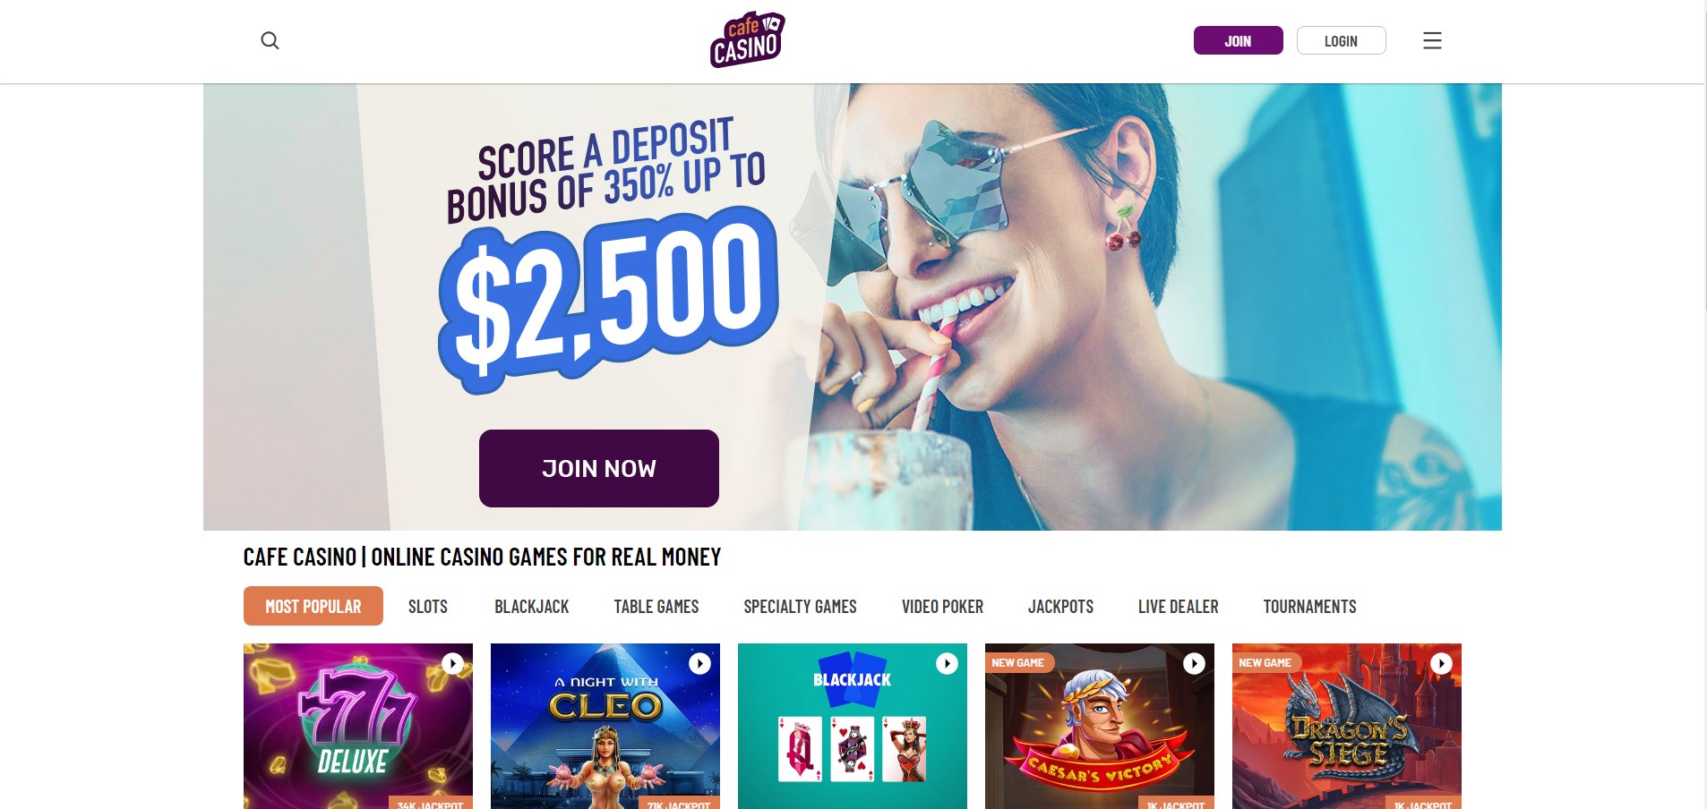This screenshot has height=809, width=1707.
Task: Click the Login button
Action: tap(1342, 40)
